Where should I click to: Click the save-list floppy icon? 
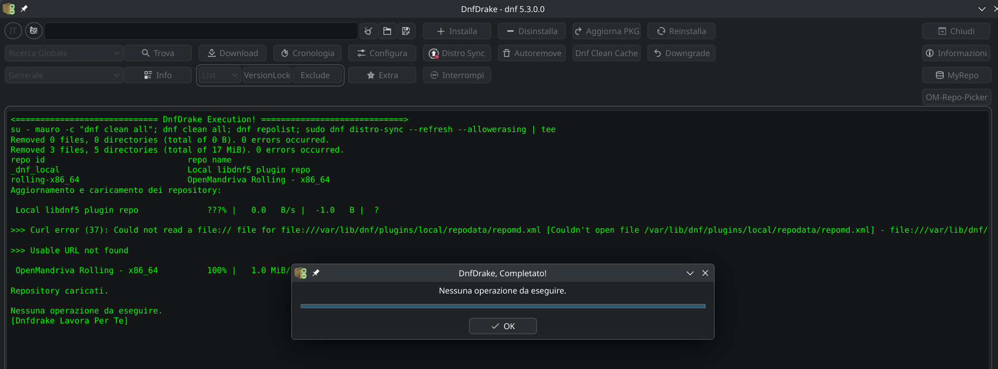coord(406,31)
